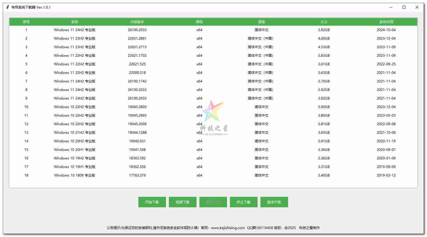The height and width of the screenshot is (237, 427).
Task: Click the 架构 column header
Action: 199,22
